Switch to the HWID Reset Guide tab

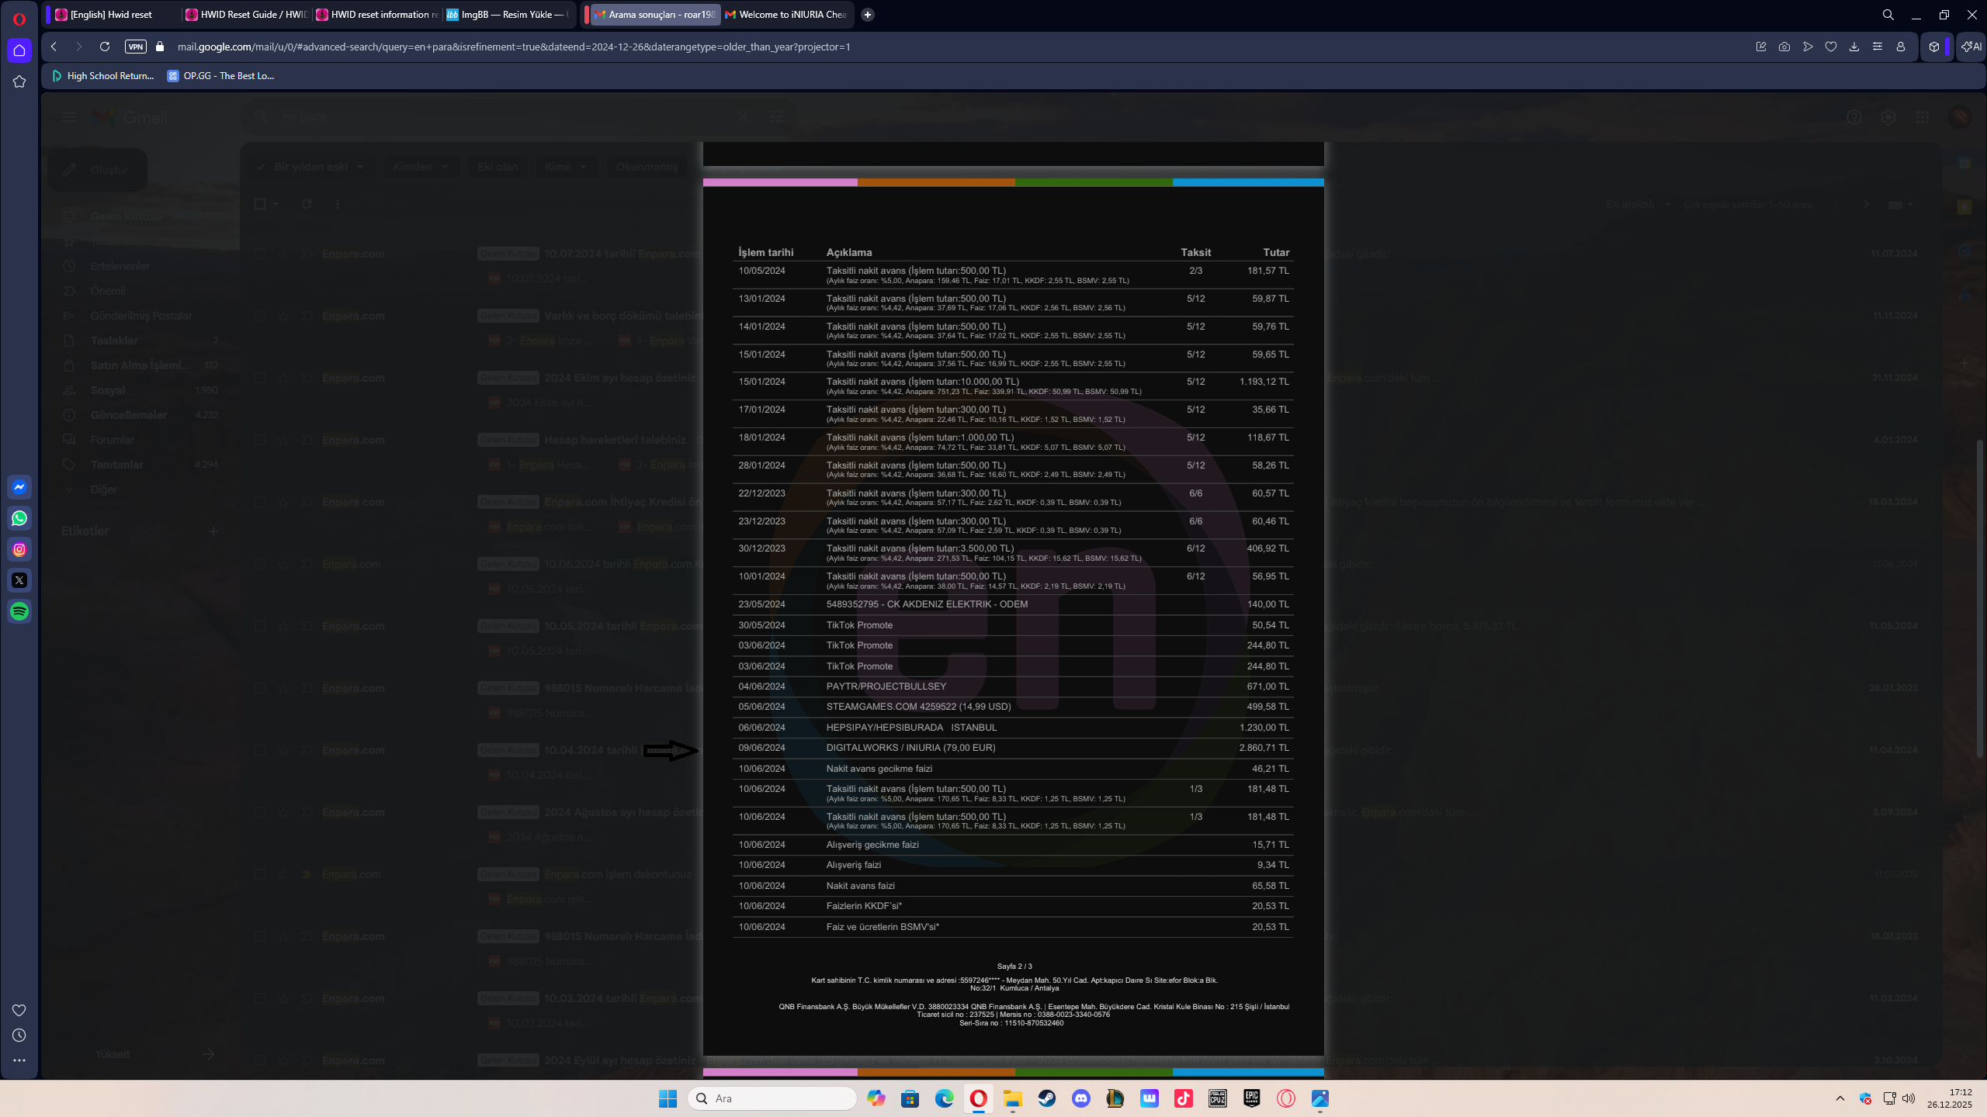pyautogui.click(x=246, y=15)
